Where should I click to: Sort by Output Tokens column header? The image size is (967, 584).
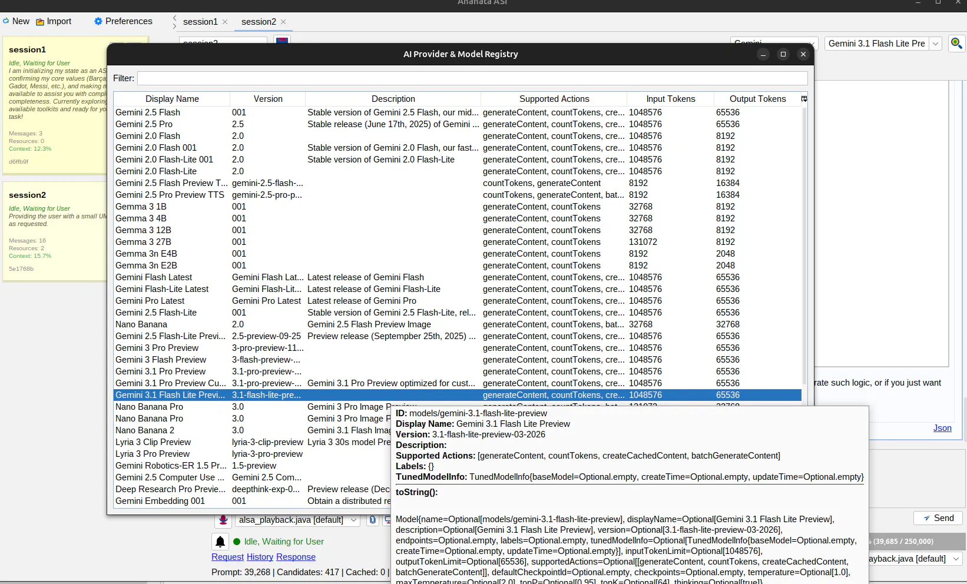[x=757, y=99]
